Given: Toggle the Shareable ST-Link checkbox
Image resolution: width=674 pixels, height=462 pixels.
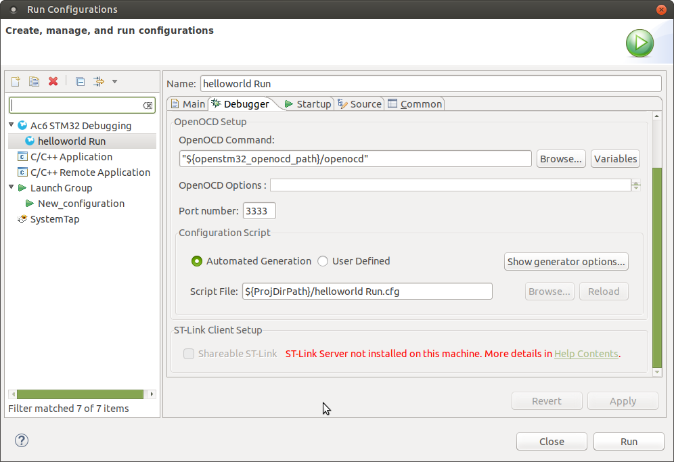Looking at the screenshot, I should coord(189,354).
